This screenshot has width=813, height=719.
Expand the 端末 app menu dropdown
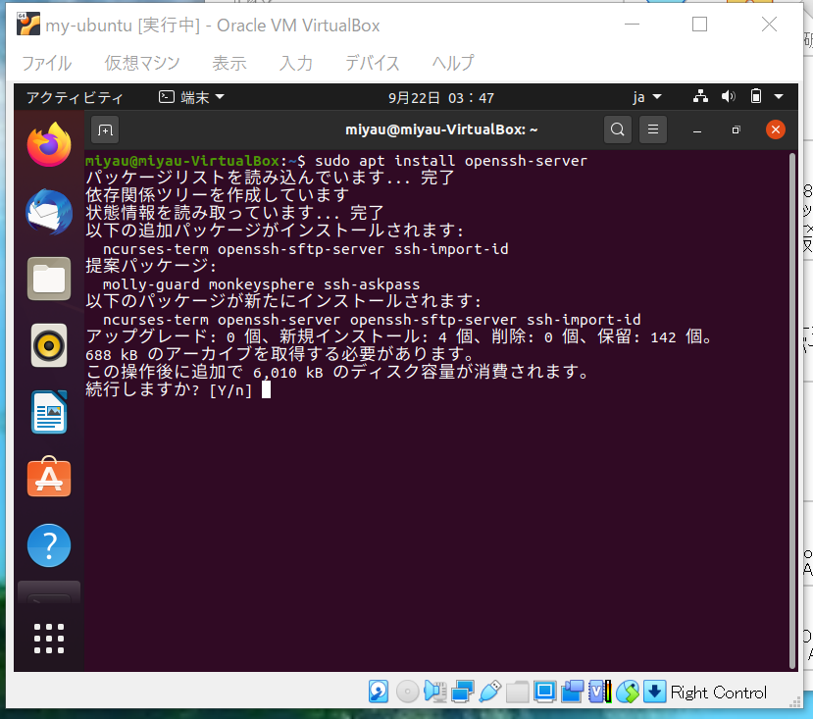[x=191, y=97]
